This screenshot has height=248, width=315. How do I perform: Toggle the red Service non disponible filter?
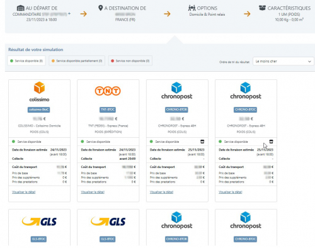coord(130,61)
